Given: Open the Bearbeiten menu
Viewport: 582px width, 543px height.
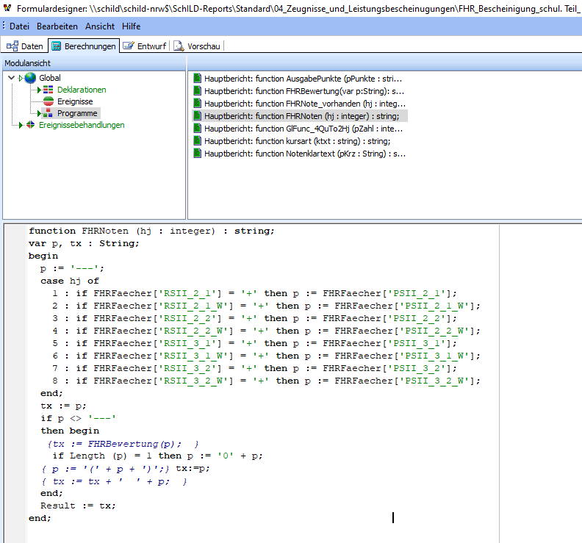Looking at the screenshot, I should (58, 26).
